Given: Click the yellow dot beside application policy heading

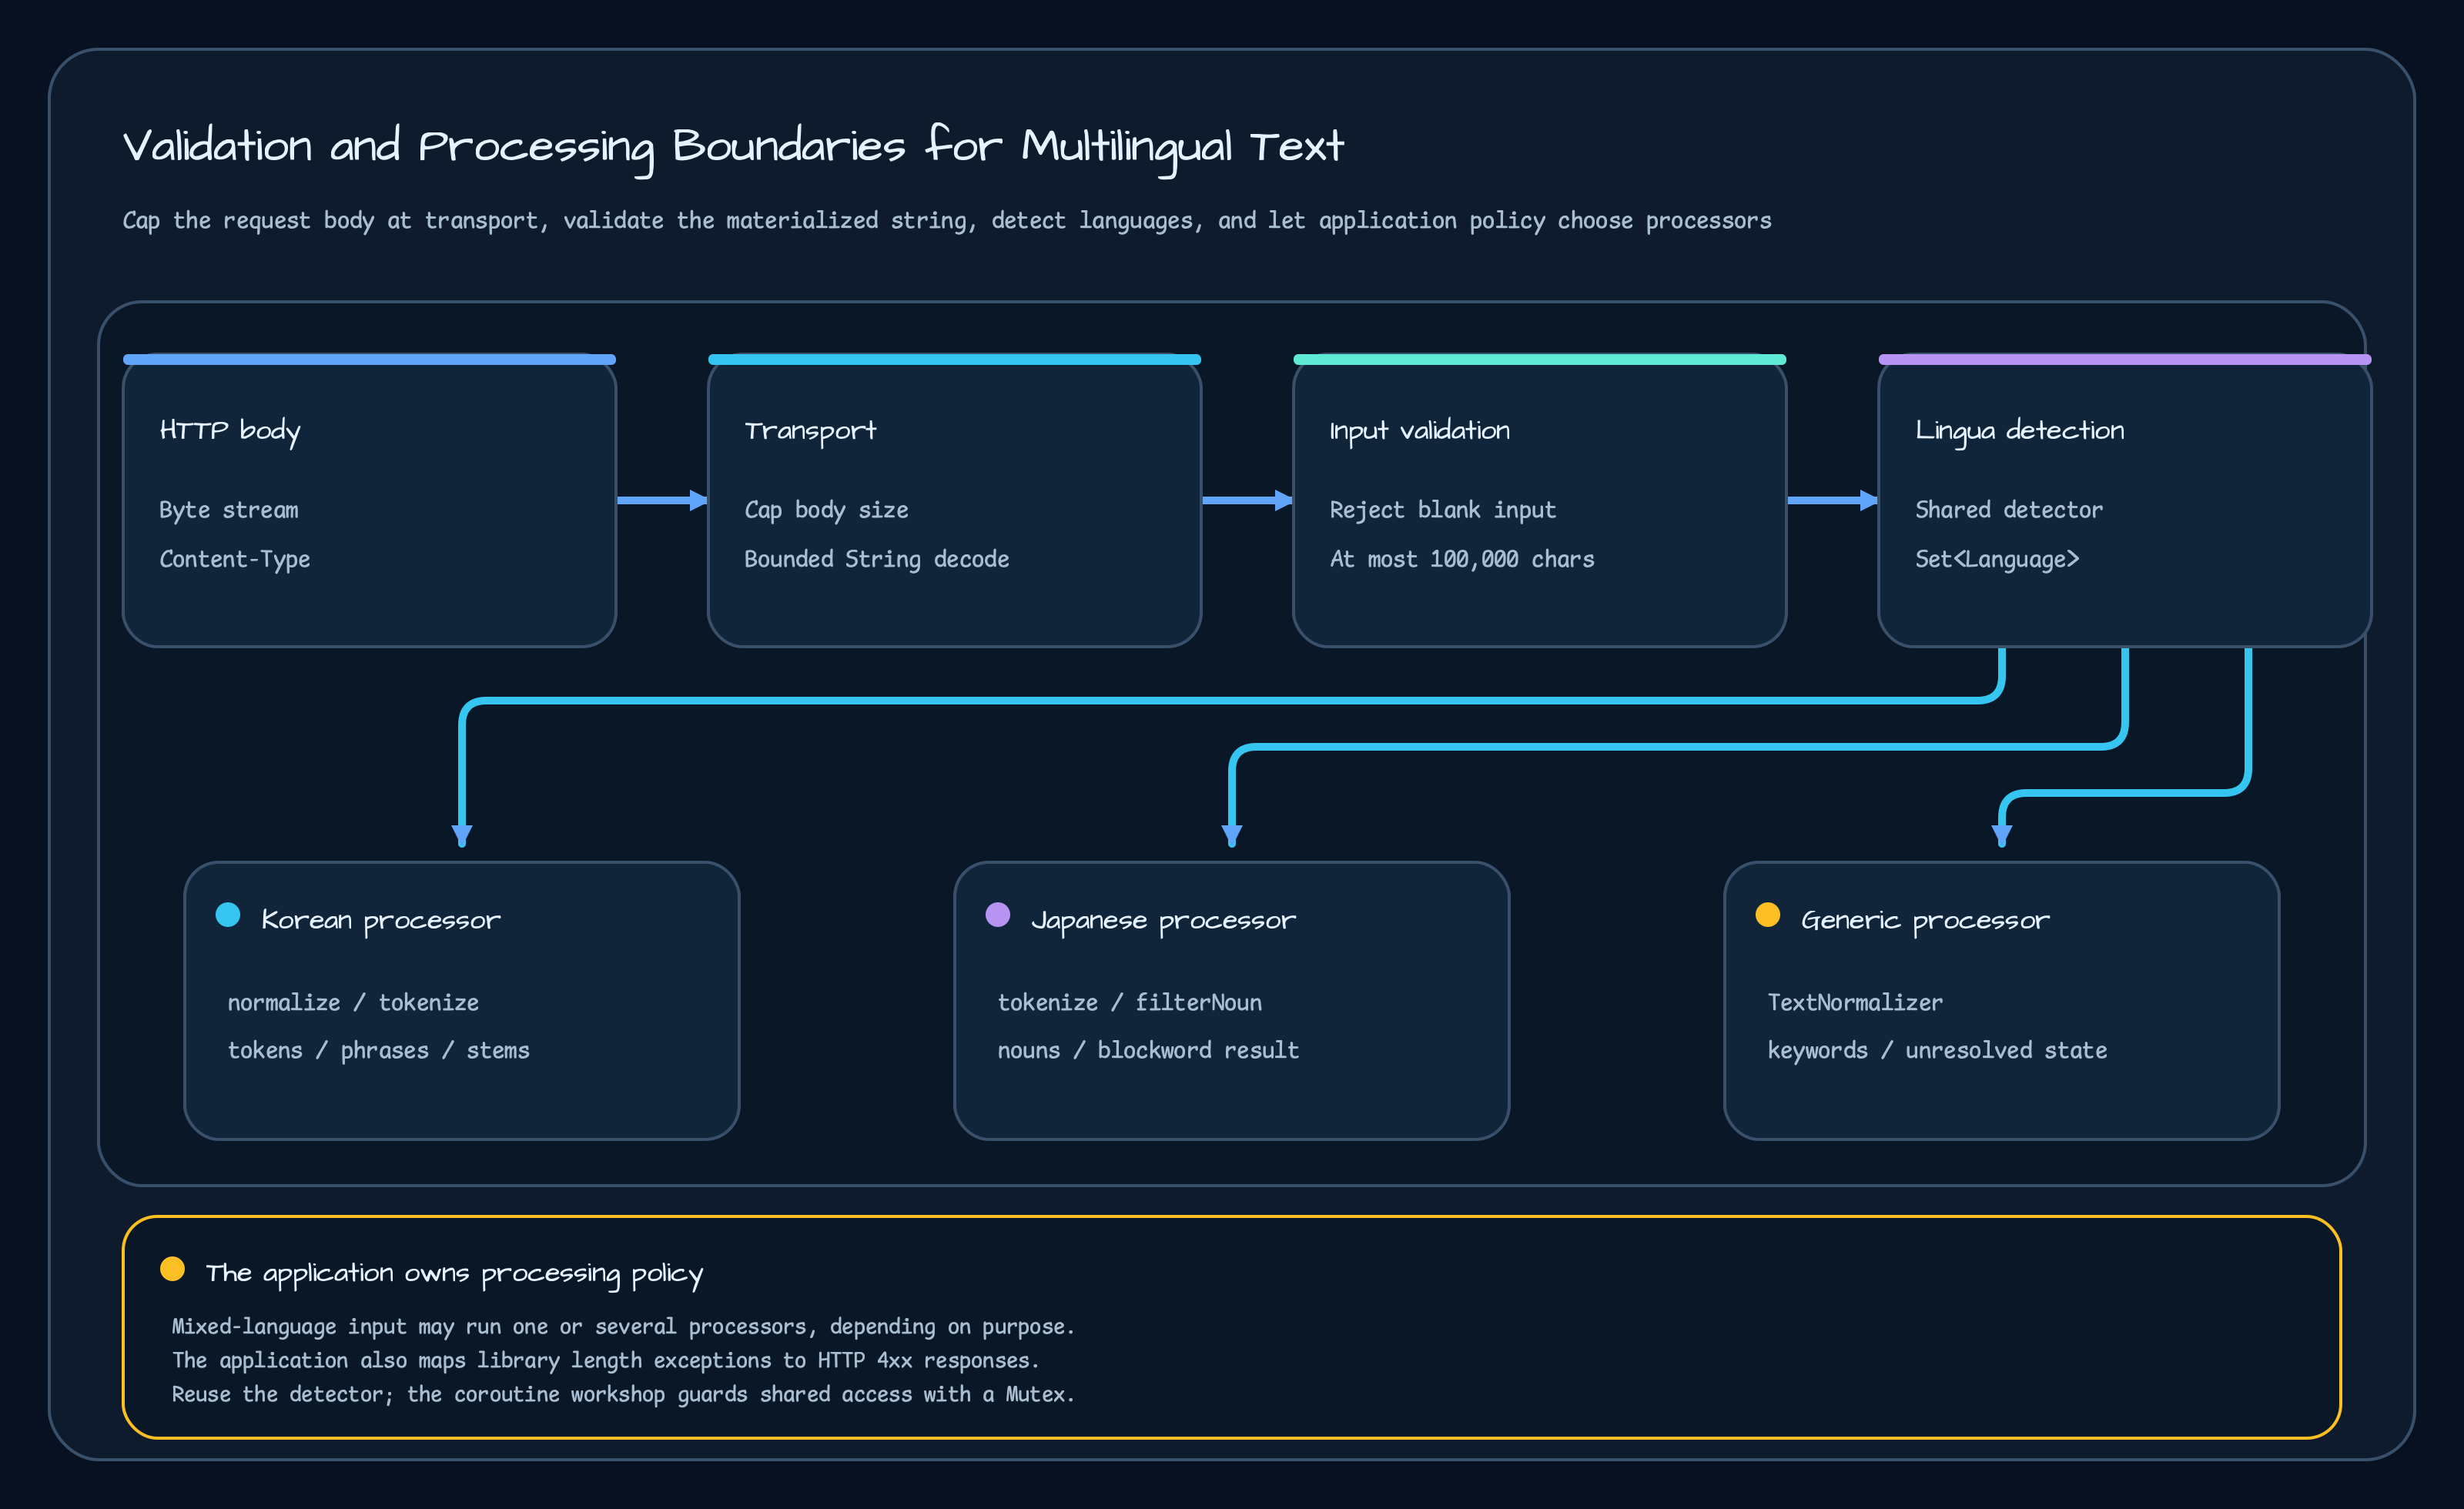Looking at the screenshot, I should 172,1269.
